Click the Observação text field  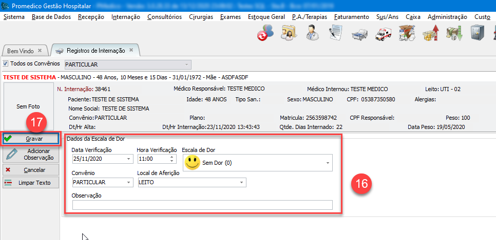[x=202, y=205]
